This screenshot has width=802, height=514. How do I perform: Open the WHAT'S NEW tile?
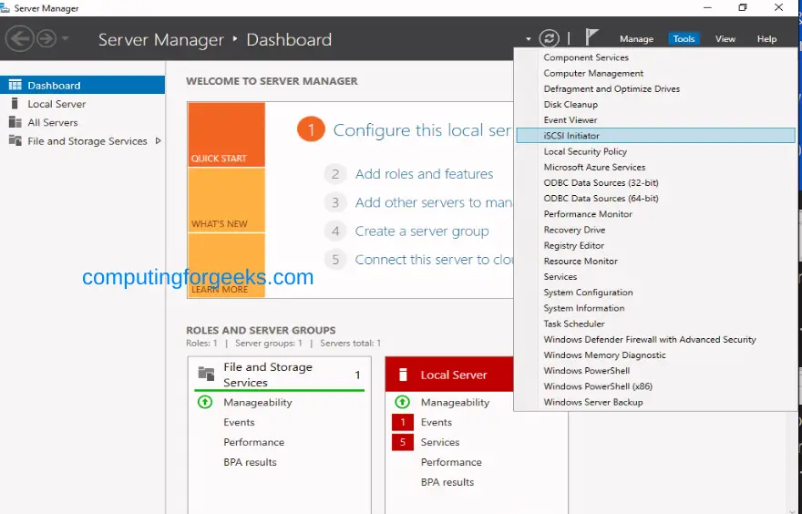(x=226, y=200)
